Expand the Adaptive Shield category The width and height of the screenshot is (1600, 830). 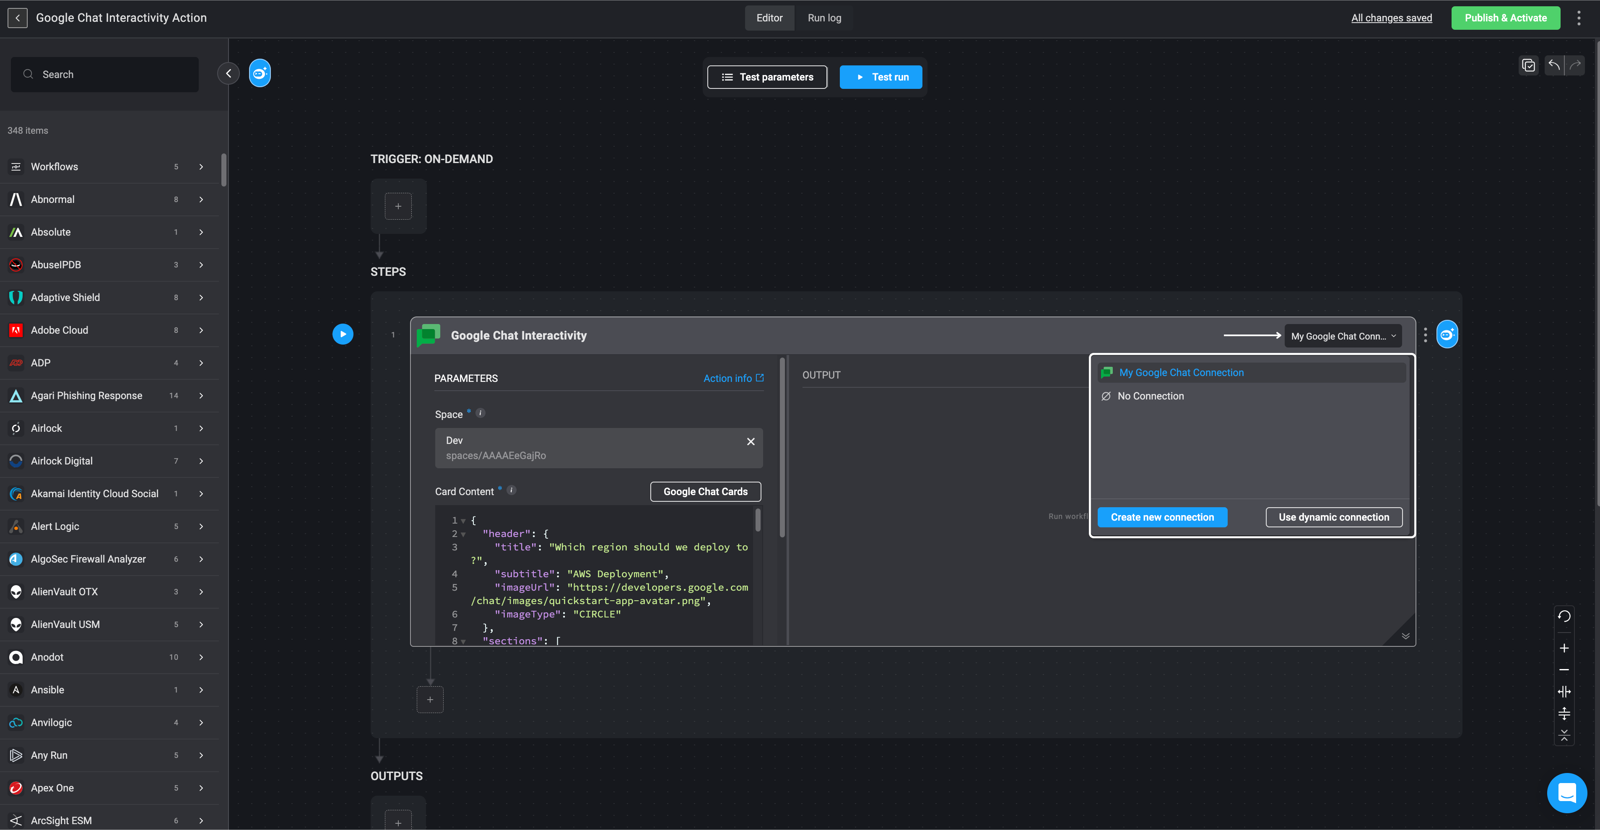[201, 297]
